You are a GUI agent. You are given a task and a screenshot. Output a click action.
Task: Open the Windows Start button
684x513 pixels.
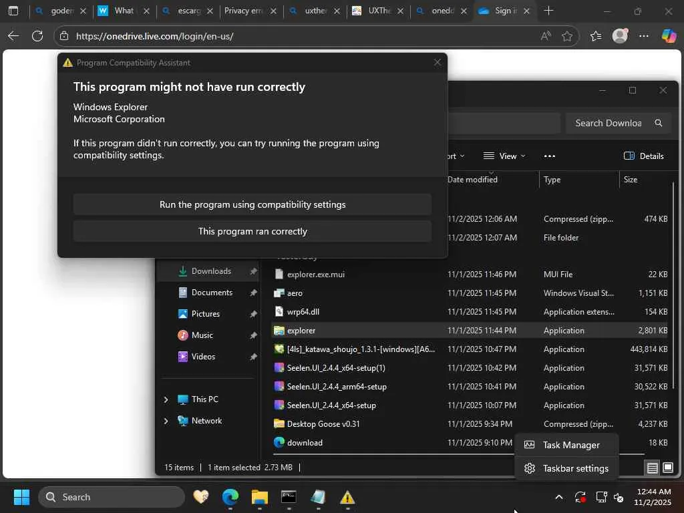point(21,497)
